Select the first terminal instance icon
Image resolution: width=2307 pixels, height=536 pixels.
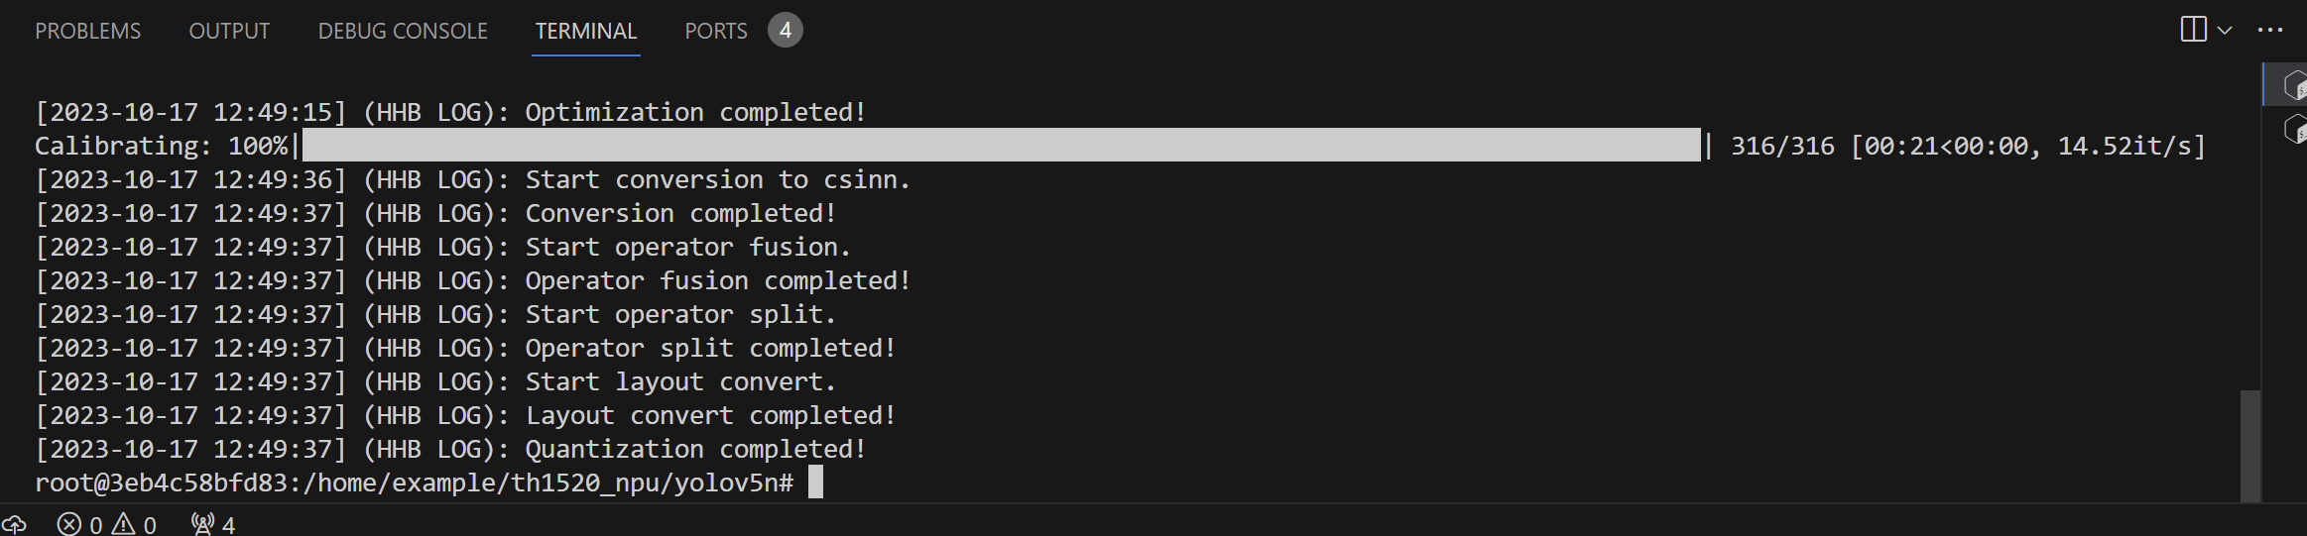2293,85
